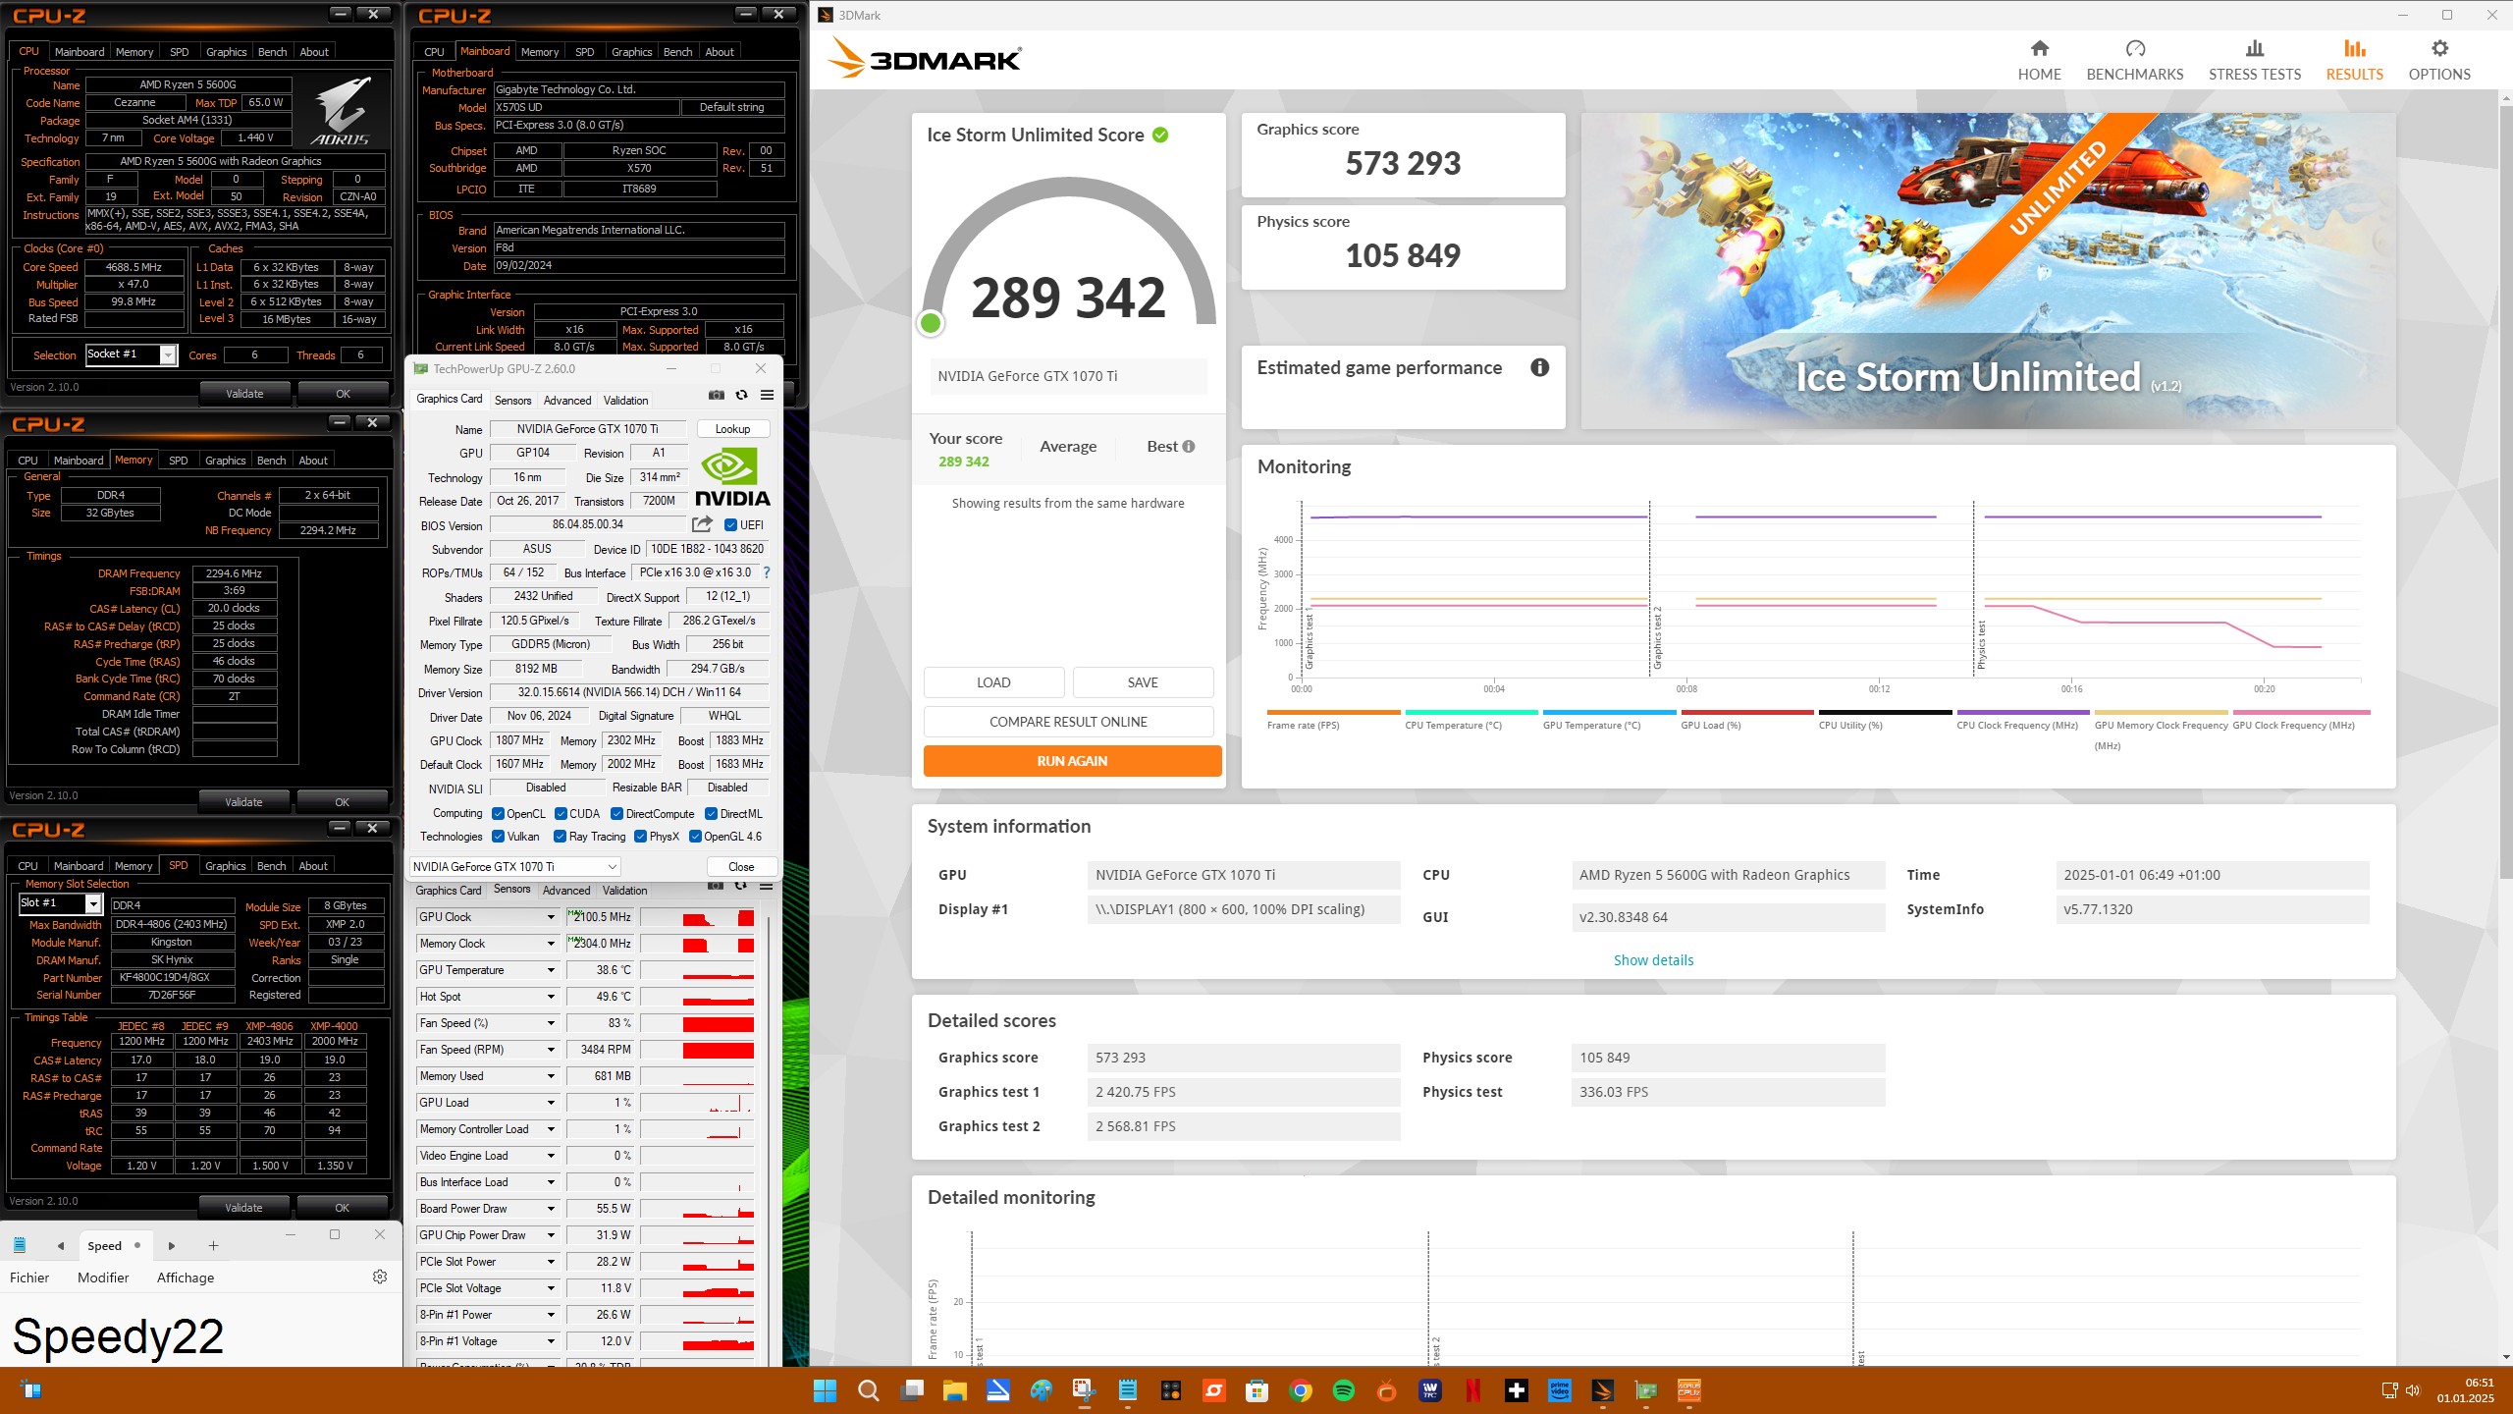Open the Fichier menu in Notepad
Image resolution: width=2513 pixels, height=1414 pixels.
(29, 1278)
